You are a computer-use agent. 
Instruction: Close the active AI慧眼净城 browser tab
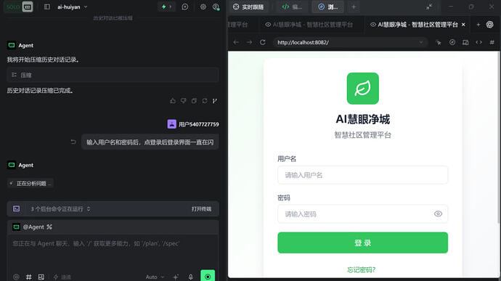[463, 25]
